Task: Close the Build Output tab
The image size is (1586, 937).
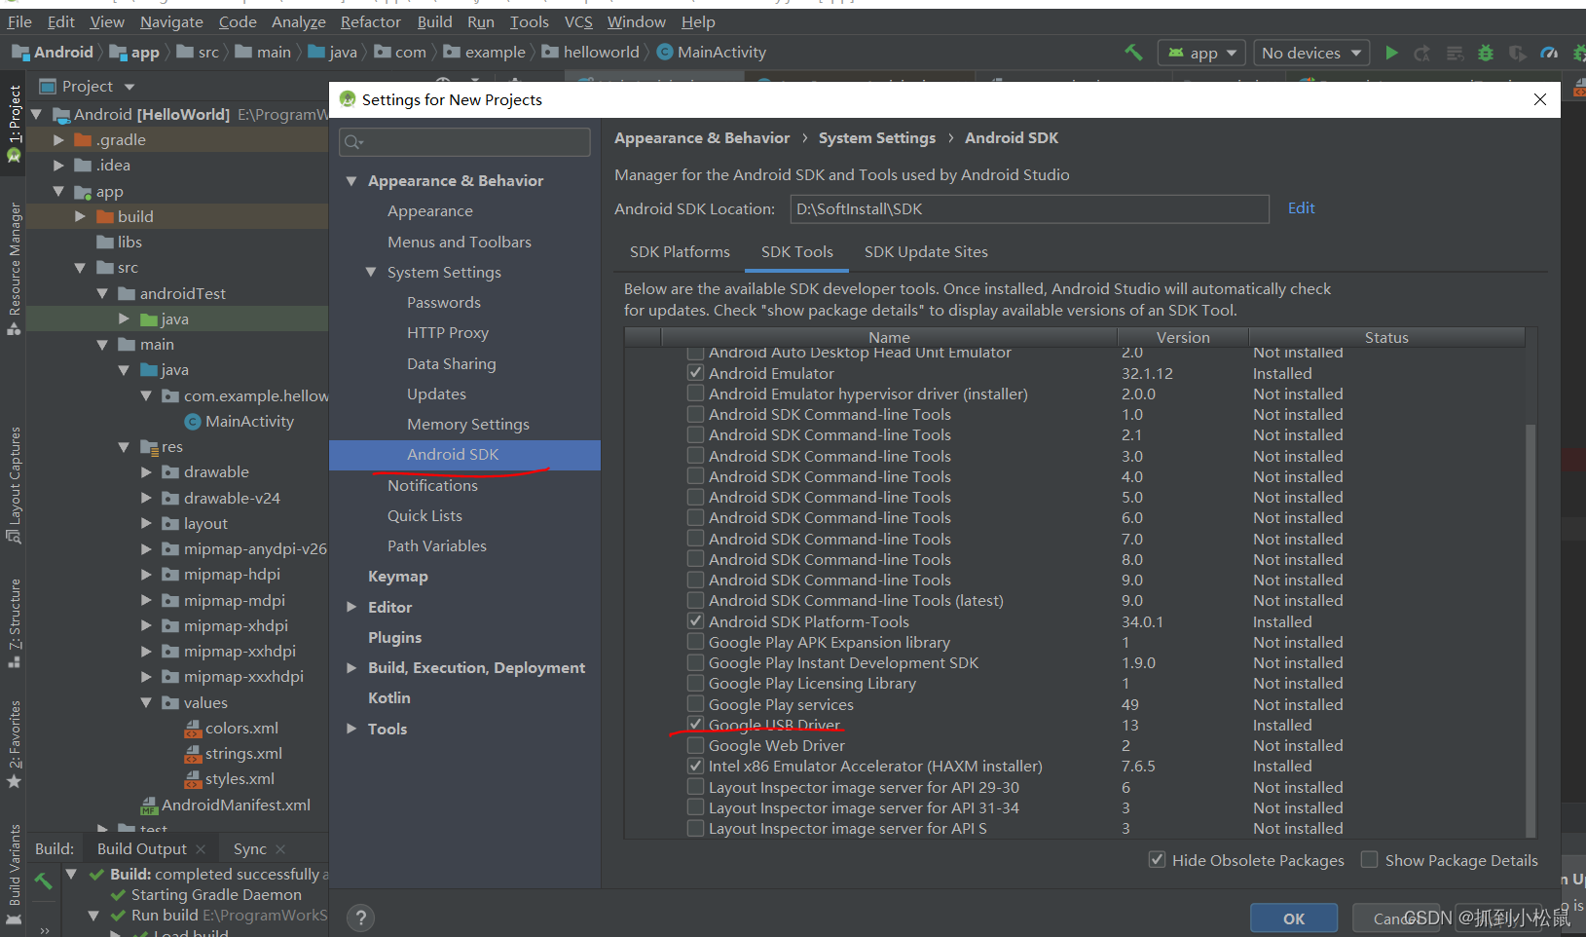Action: 201,849
